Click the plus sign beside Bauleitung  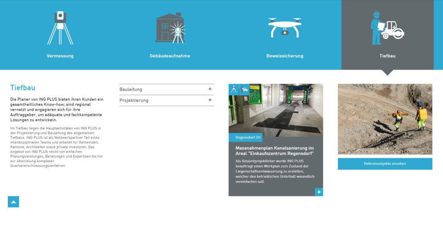(210, 89)
